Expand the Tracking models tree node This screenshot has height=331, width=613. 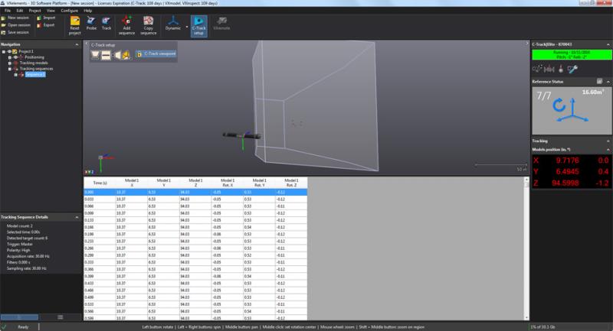pos(9,63)
